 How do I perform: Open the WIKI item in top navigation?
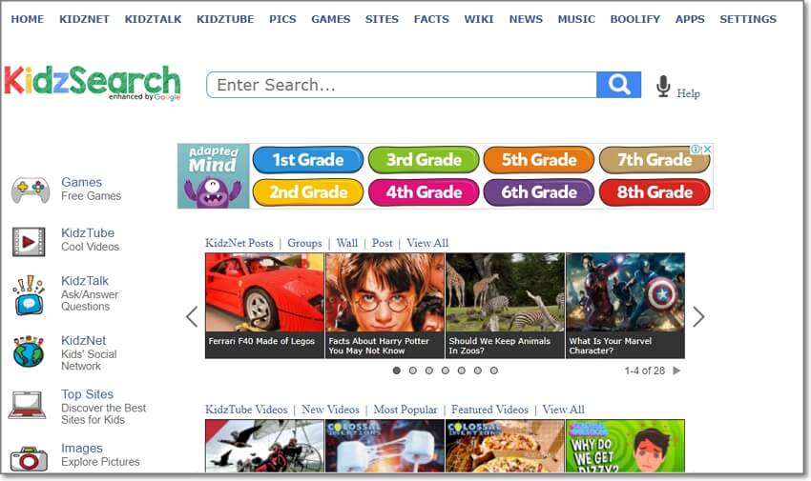[x=479, y=19]
